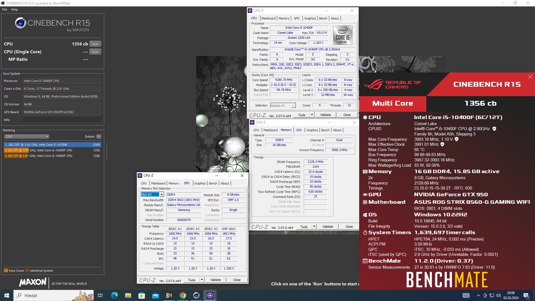
Task: Switch to Graphics tab in Memory CPU-Z window
Action: tap(312, 130)
